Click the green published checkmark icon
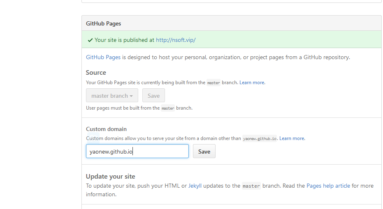Viewport: 383px width, 209px height. [x=90, y=40]
